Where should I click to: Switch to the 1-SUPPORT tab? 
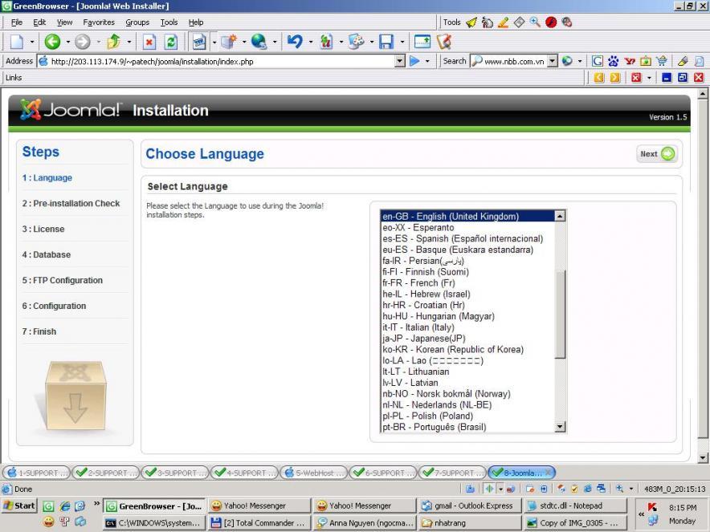coord(37,473)
